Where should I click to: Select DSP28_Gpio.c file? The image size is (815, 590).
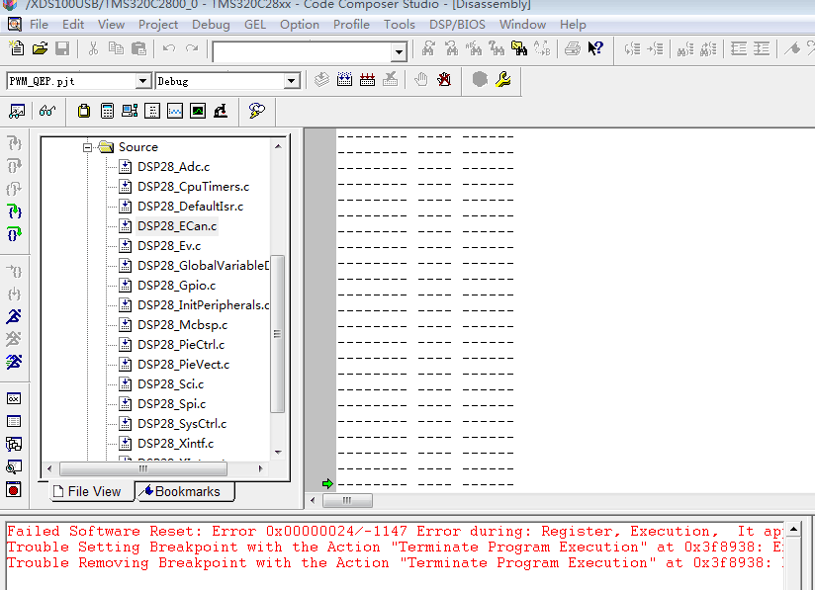[176, 286]
